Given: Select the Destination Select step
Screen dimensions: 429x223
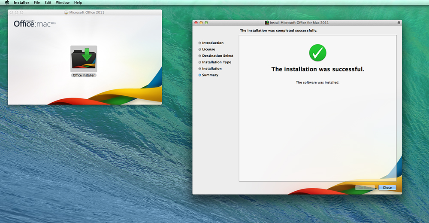Looking at the screenshot, I should (218, 55).
